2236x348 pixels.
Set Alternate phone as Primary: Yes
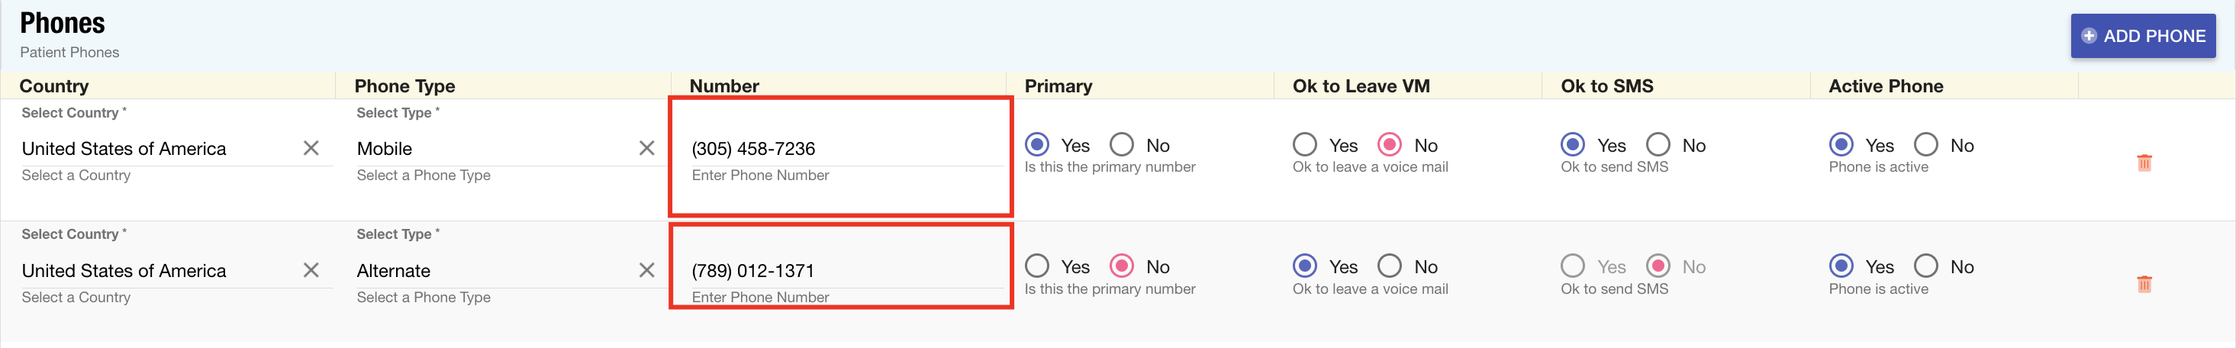1036,266
